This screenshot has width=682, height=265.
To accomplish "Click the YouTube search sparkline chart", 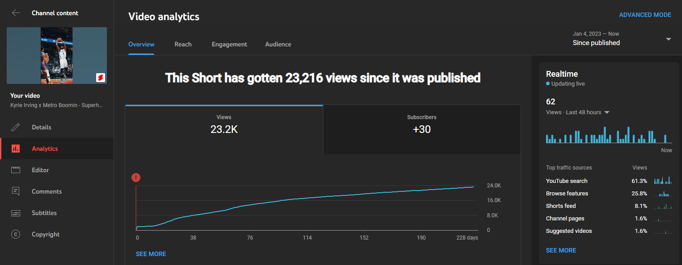I will (x=663, y=180).
